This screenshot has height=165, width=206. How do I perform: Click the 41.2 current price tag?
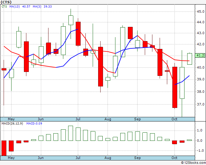pyautogui.click(x=200, y=55)
